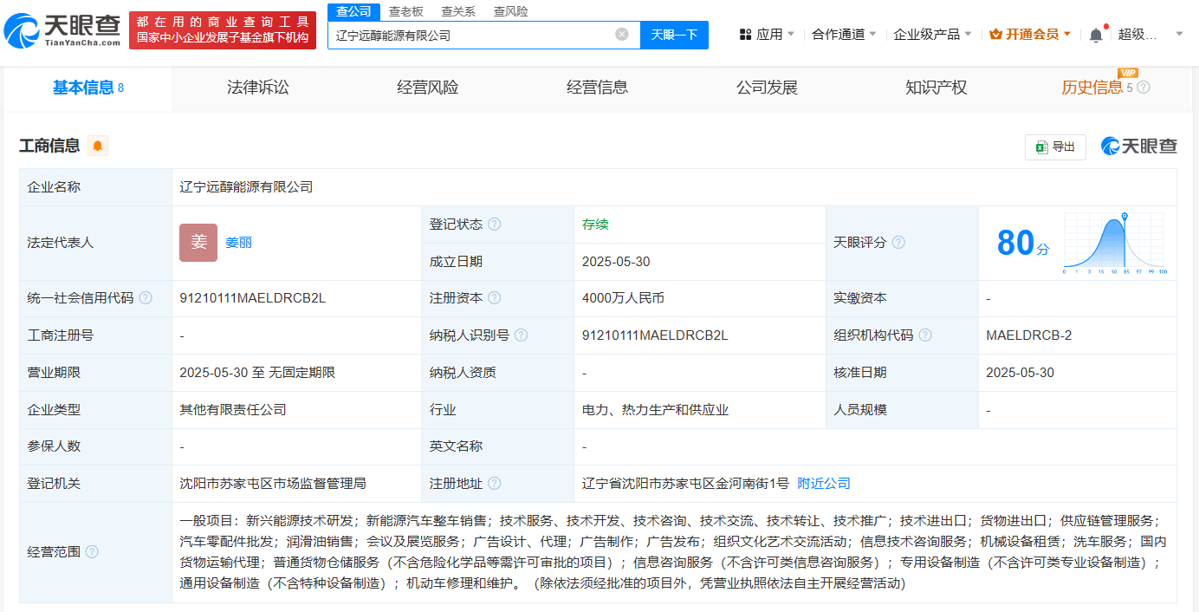Clear the search box with X icon
This screenshot has width=1199, height=612.
[621, 35]
